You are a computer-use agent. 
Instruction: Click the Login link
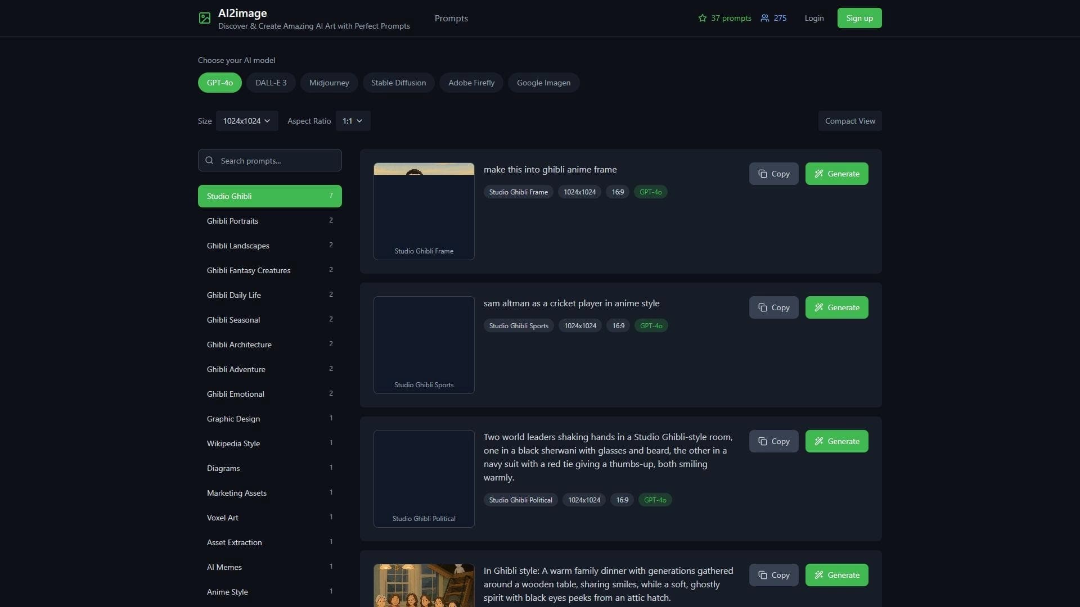(814, 18)
